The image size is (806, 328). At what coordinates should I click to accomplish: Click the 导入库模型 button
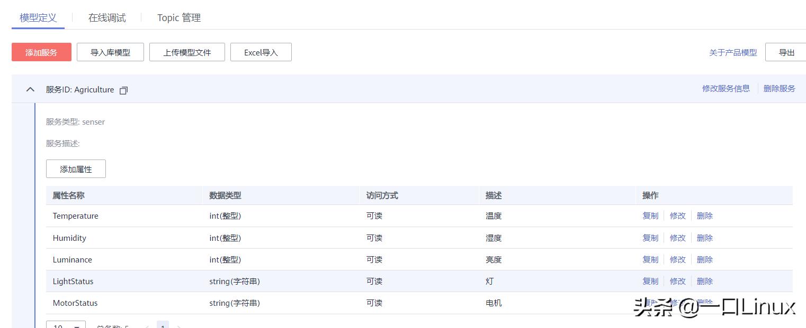tap(110, 52)
